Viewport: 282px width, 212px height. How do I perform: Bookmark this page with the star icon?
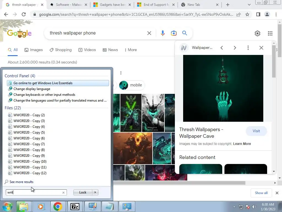pyautogui.click(x=247, y=14)
